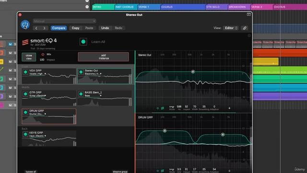Click the Copy button
307x173 pixels.
pyautogui.click(x=75, y=28)
